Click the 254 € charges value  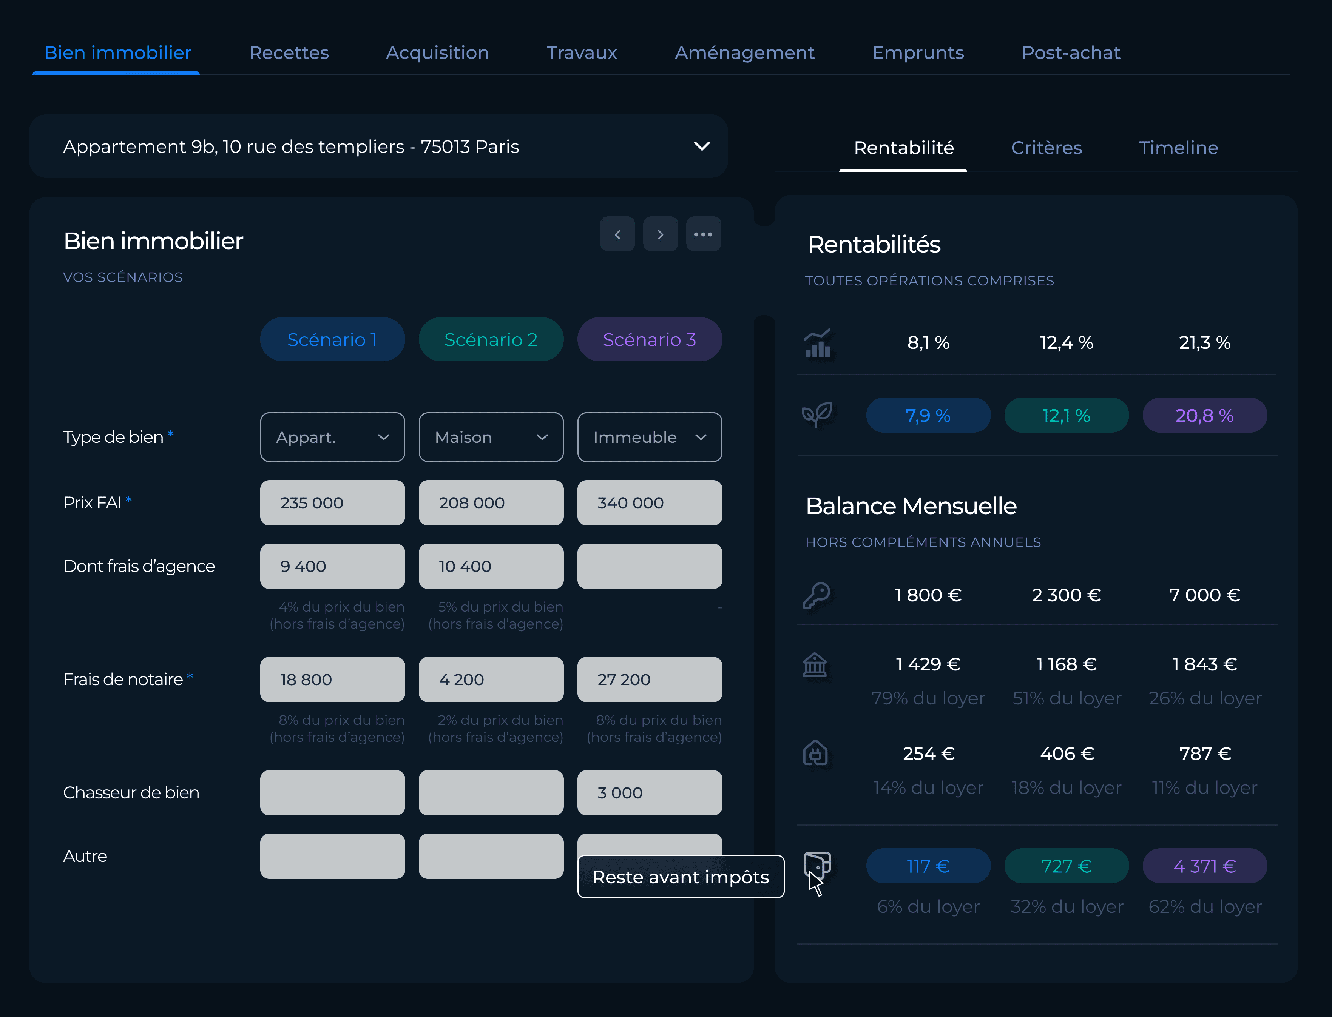tap(928, 754)
